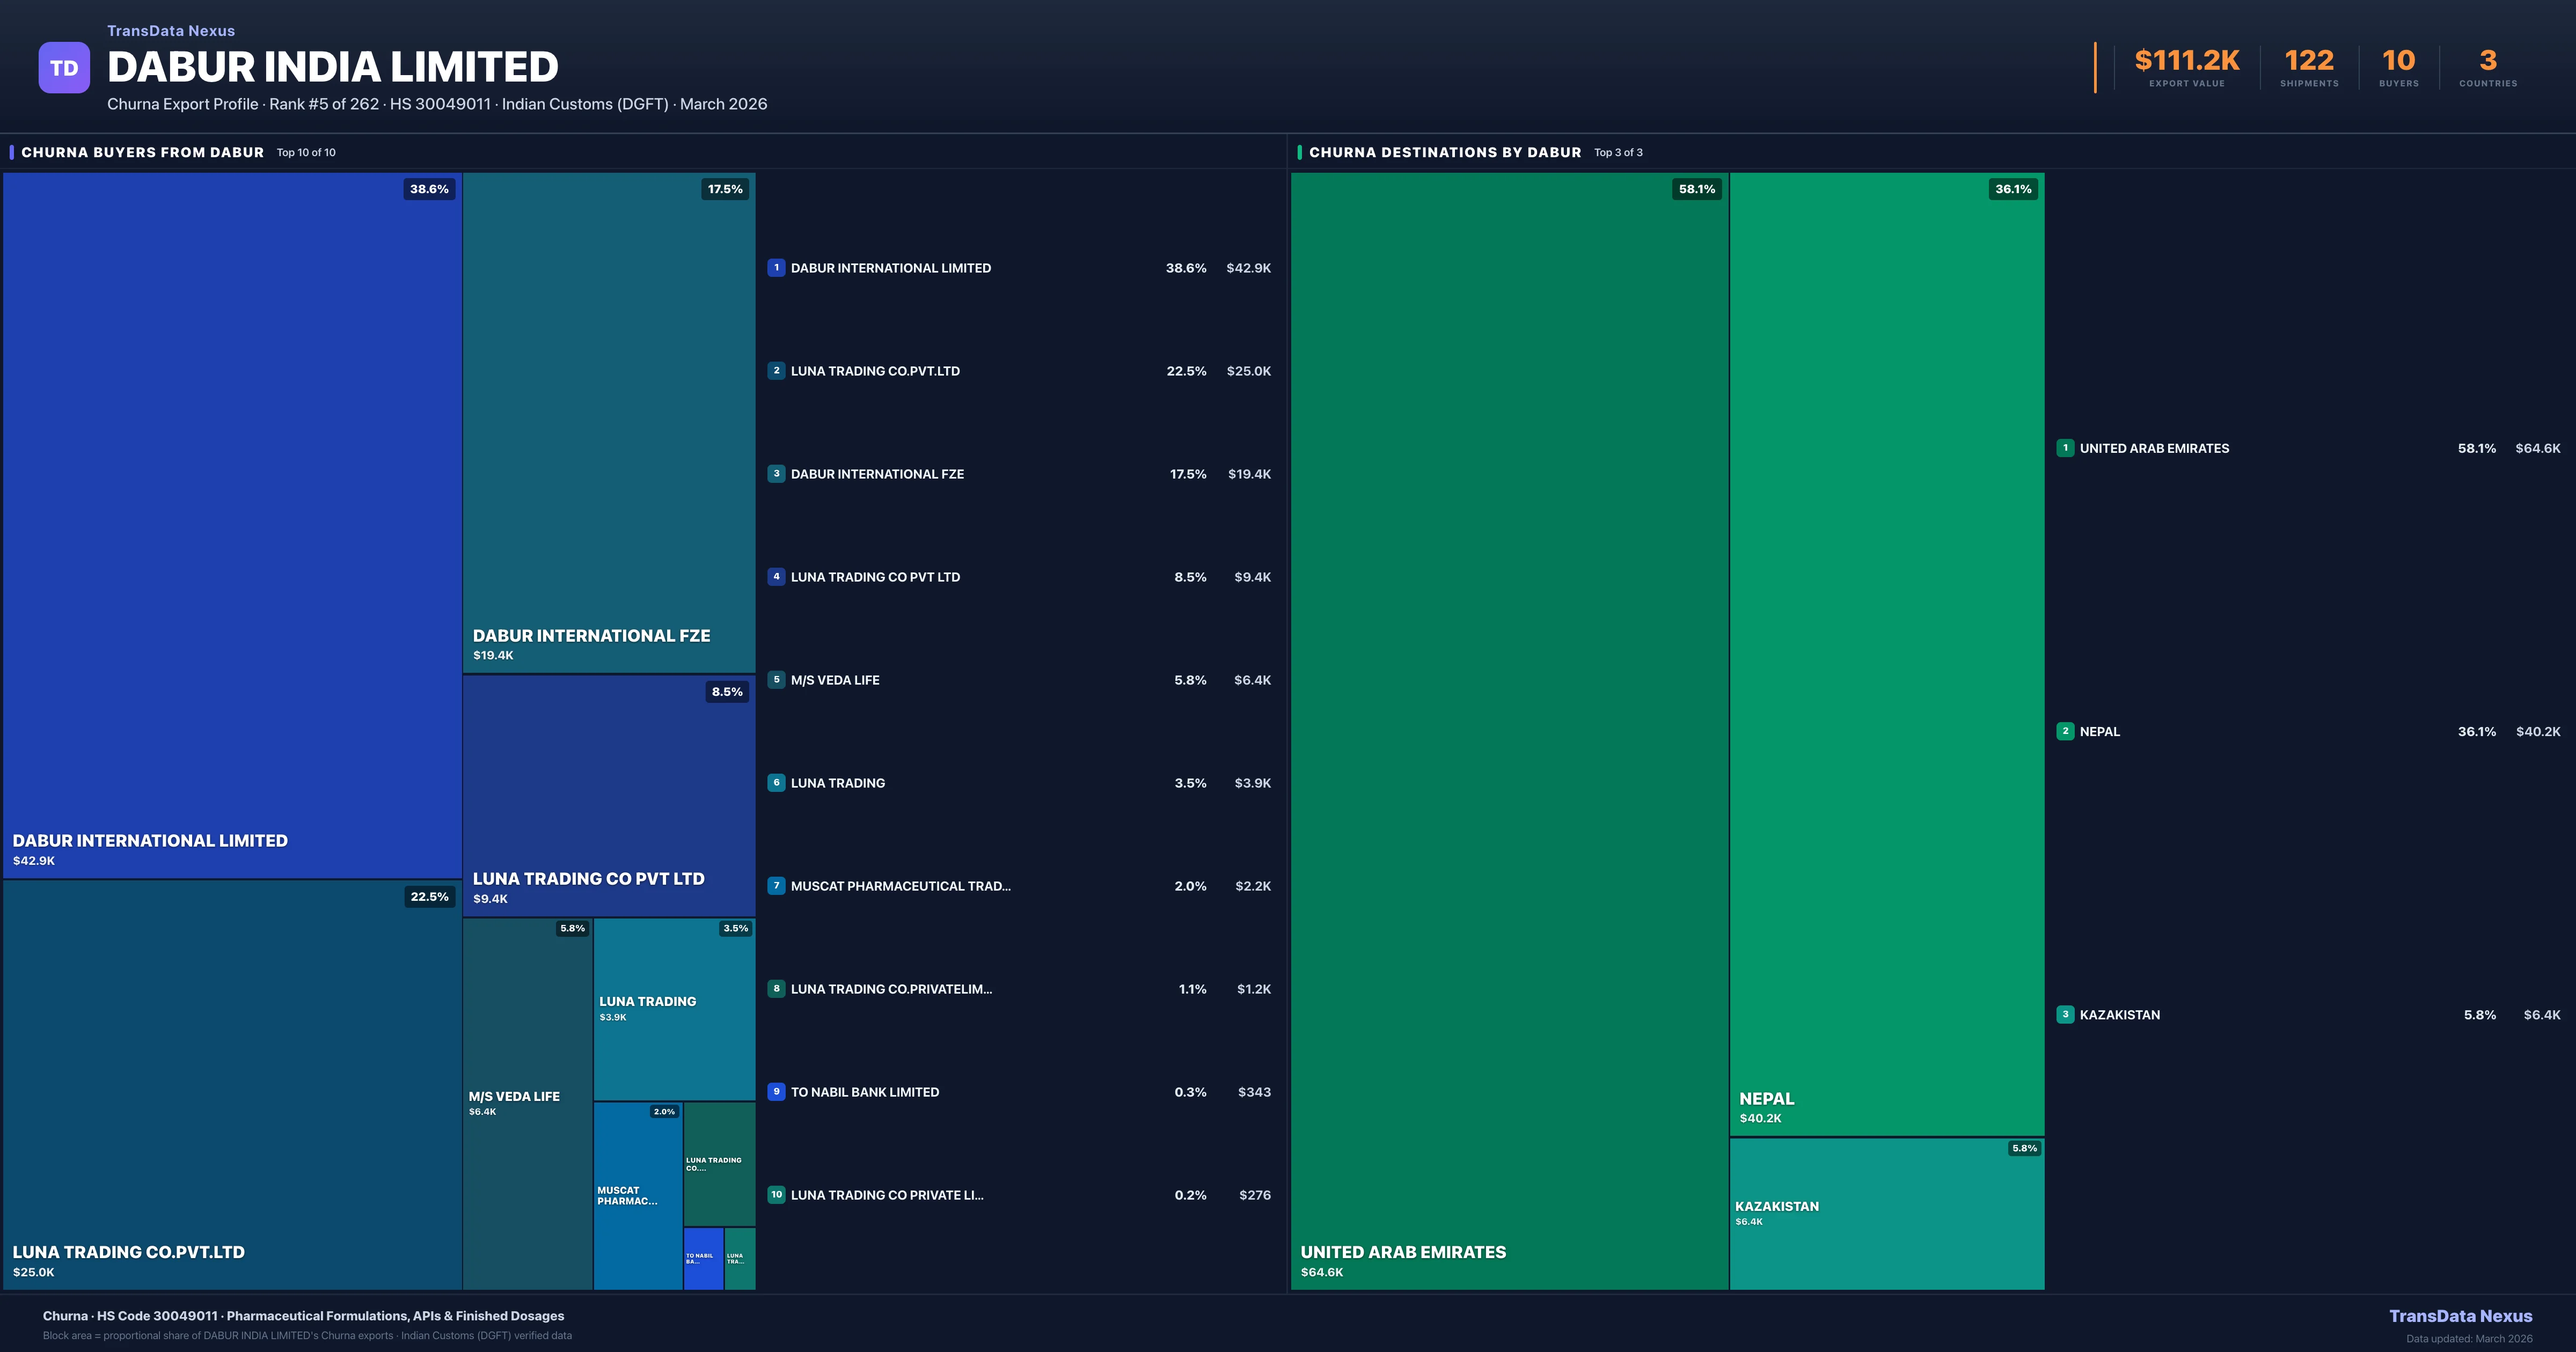This screenshot has width=2576, height=1352.
Task: Click rank badge 5 beside M/S VEDA LIFE
Action: pyautogui.click(x=776, y=679)
